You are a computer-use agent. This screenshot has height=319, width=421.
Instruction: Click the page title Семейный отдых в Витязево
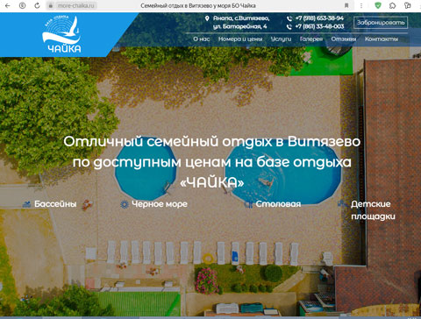point(198,5)
